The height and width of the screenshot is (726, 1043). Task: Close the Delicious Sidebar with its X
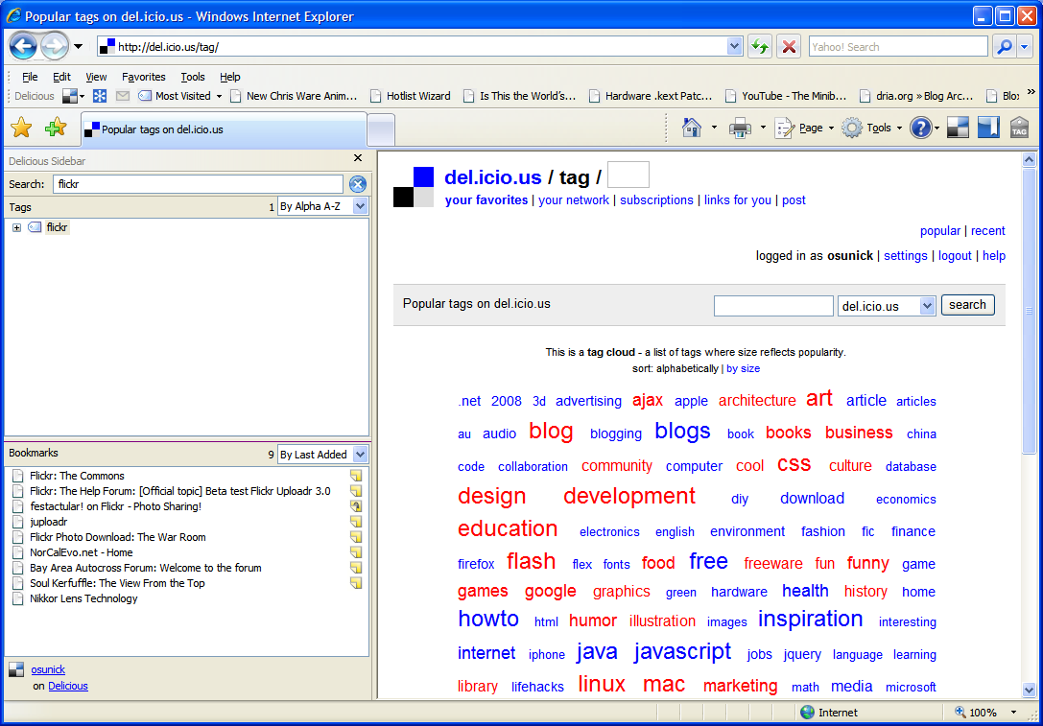(358, 158)
